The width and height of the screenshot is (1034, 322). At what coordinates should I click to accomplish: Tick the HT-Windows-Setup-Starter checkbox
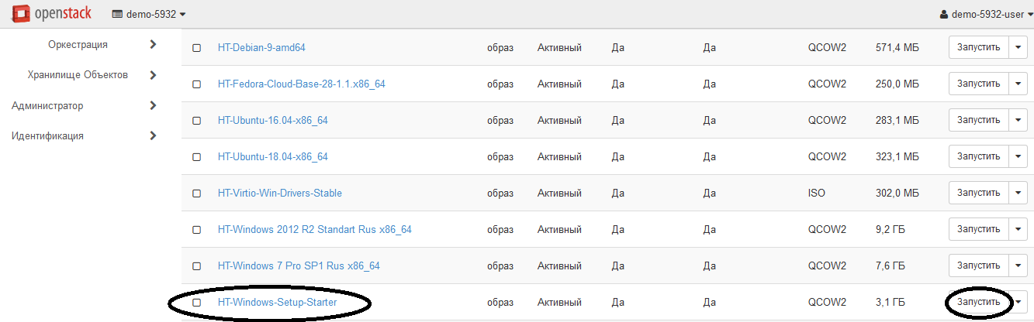[x=196, y=303]
